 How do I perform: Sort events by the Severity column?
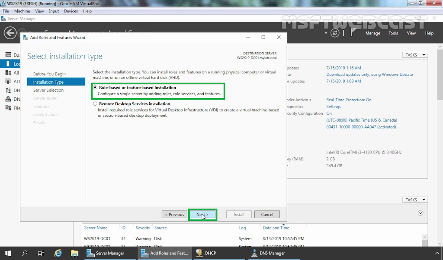coord(143,228)
